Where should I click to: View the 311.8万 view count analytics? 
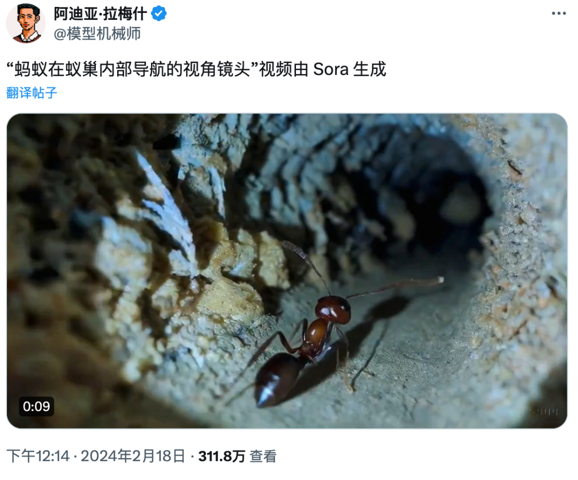coord(222,456)
